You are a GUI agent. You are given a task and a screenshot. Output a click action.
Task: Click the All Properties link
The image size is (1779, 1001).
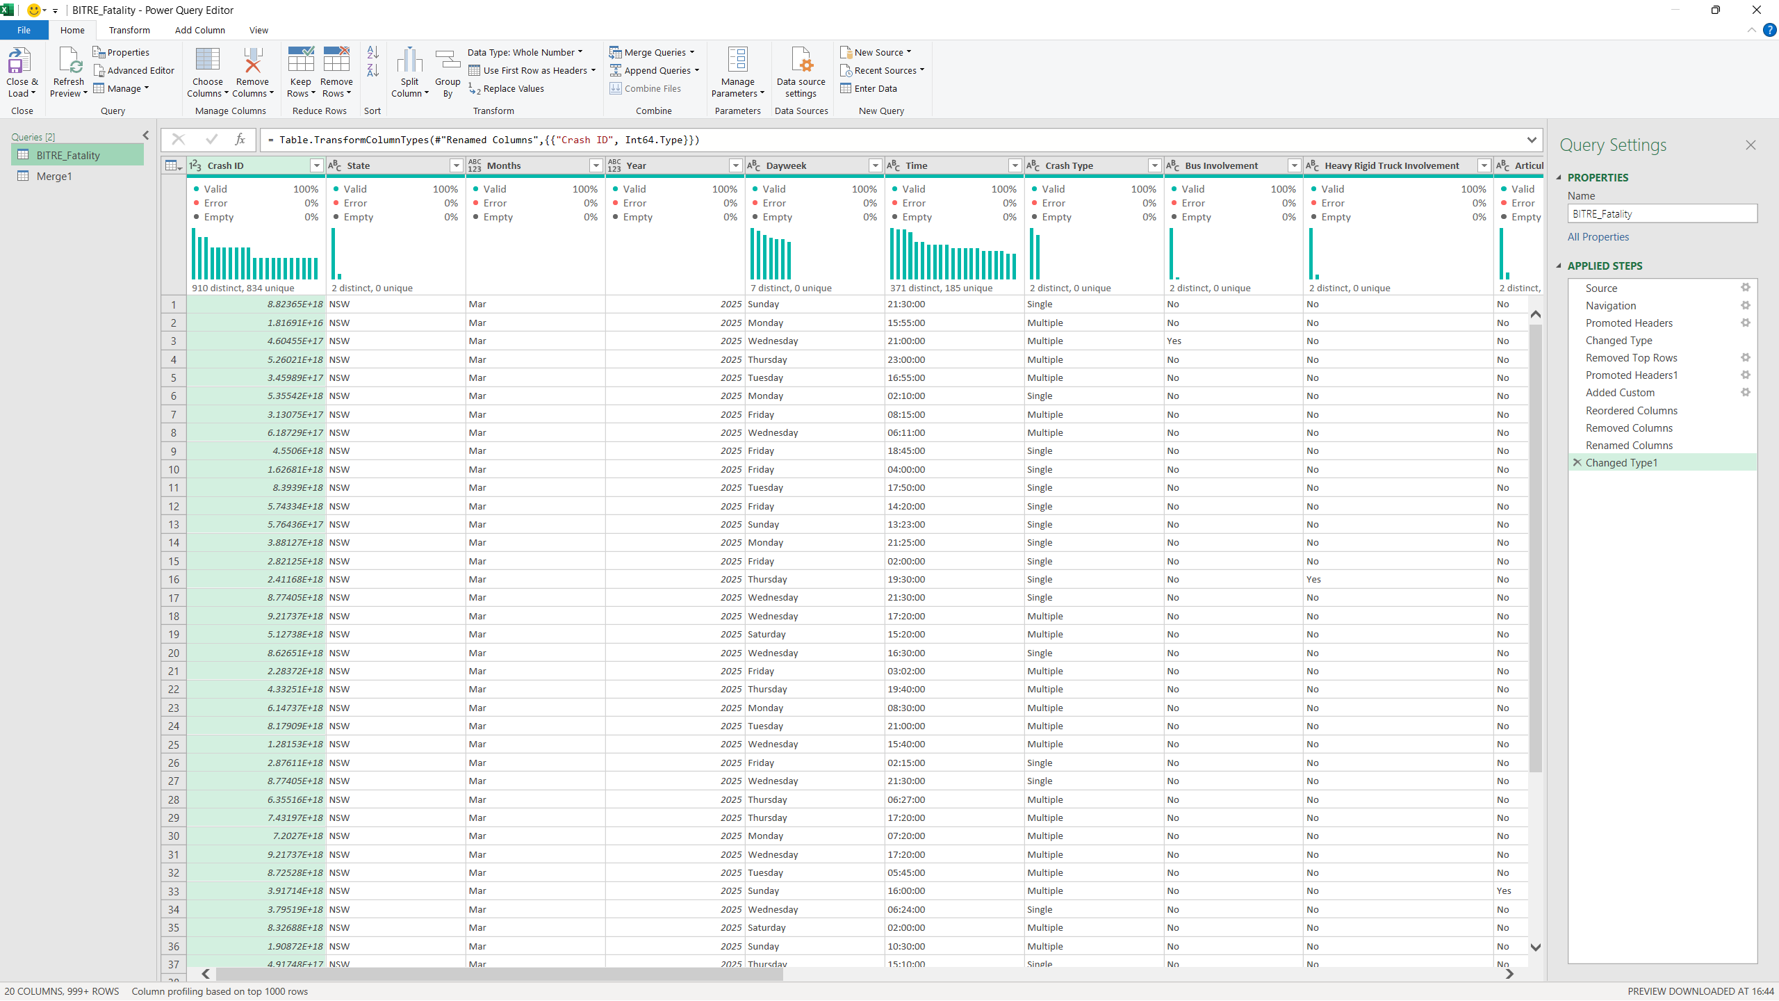[x=1598, y=236]
